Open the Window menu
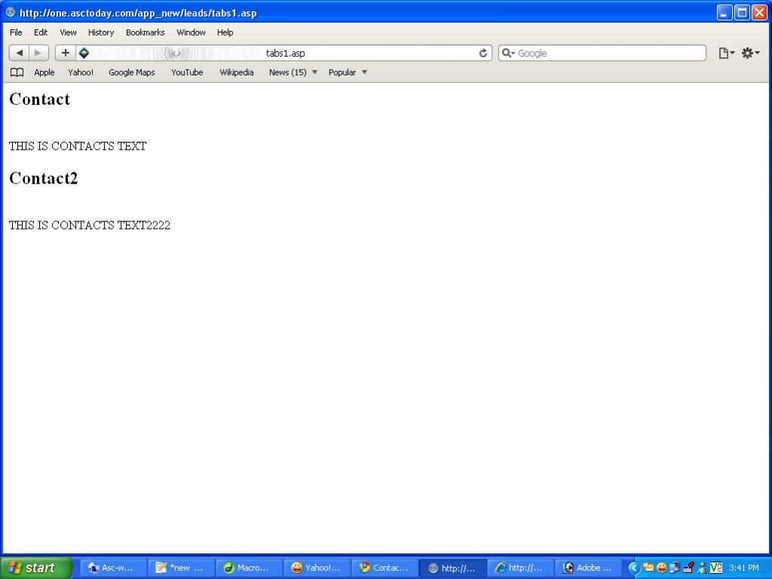Image resolution: width=772 pixels, height=579 pixels. [191, 32]
